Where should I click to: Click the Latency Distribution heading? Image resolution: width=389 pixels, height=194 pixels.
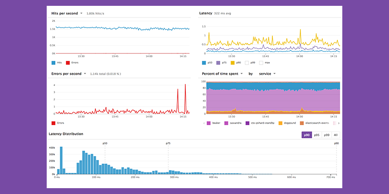66,134
